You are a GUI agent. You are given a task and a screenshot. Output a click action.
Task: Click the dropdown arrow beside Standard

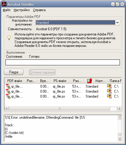118,23
